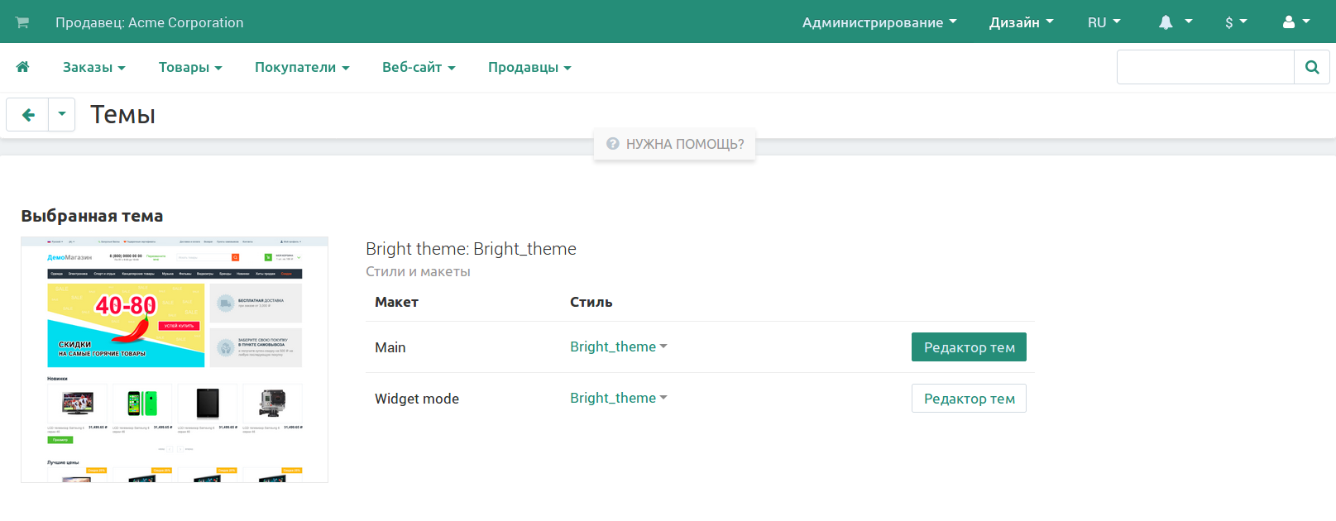
Task: Click the back arrow button
Action: [28, 115]
